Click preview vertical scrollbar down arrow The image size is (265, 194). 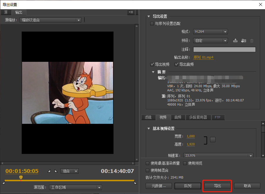point(137,160)
